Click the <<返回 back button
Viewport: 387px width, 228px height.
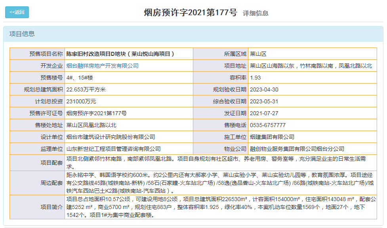pos(17,12)
